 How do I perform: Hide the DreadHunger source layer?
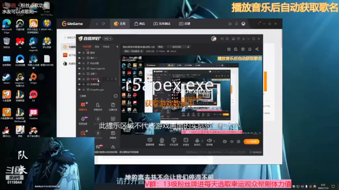pos(79,90)
